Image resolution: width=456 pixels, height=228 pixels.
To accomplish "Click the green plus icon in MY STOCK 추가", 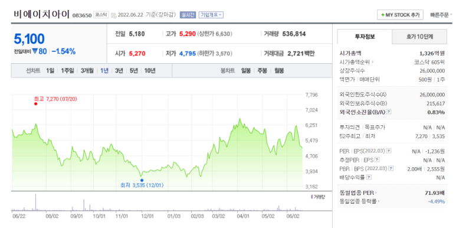I will click(383, 15).
